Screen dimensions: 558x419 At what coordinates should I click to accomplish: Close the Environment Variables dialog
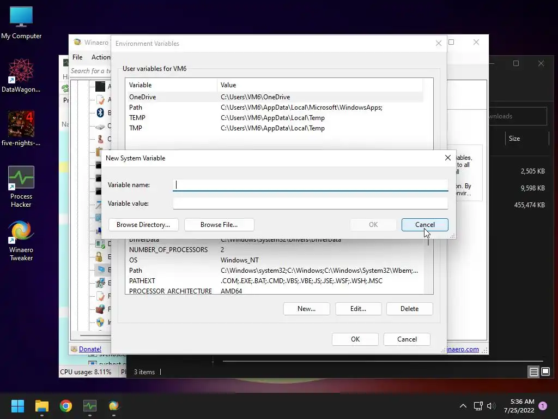[439, 44]
